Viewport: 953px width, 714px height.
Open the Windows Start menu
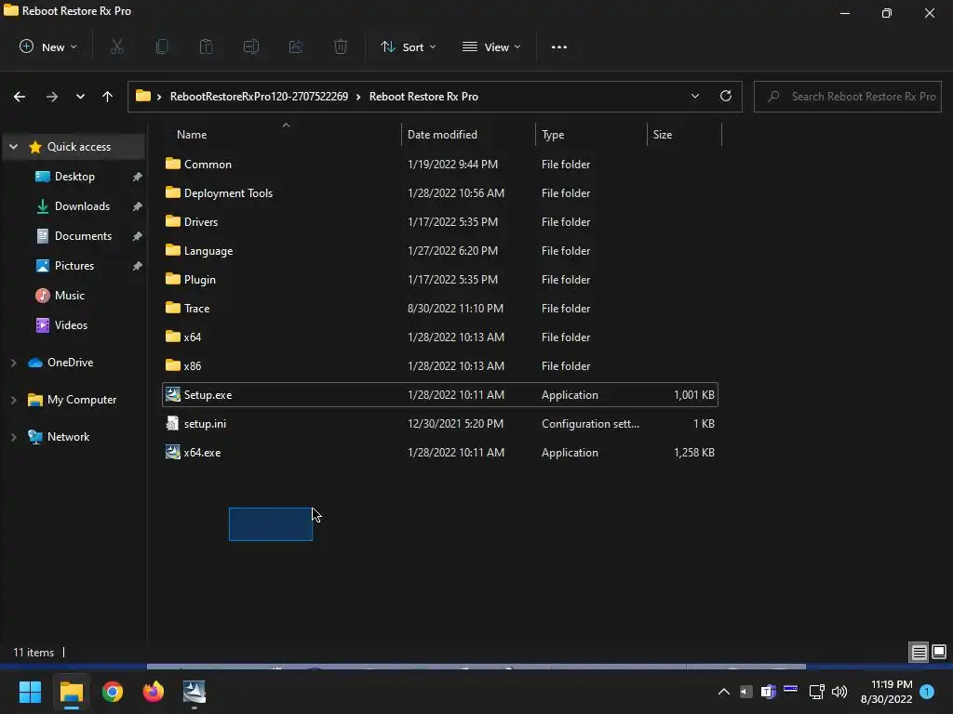click(x=30, y=692)
